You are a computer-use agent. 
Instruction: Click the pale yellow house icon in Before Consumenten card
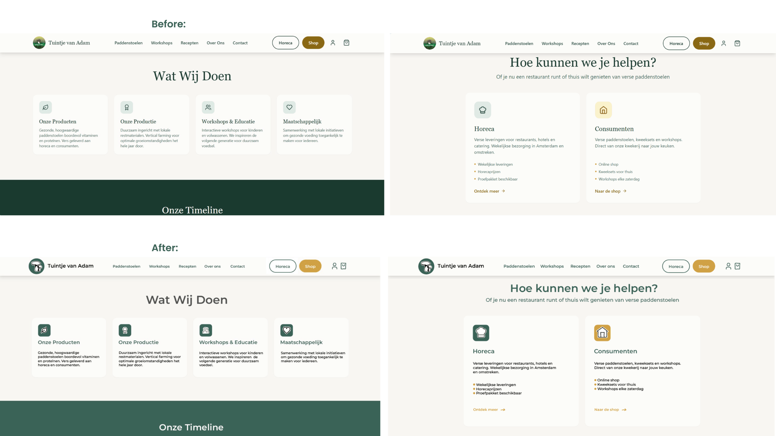603,110
